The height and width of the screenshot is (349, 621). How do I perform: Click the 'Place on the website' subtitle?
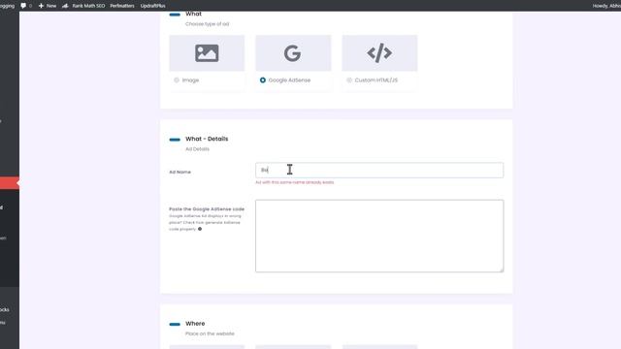(210, 333)
